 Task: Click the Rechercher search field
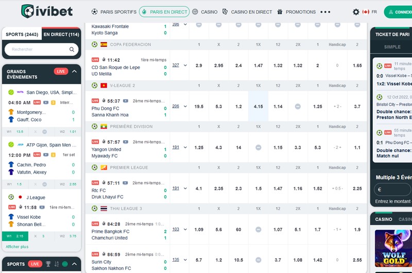[37, 49]
